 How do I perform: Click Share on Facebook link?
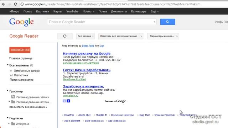pos(165,115)
